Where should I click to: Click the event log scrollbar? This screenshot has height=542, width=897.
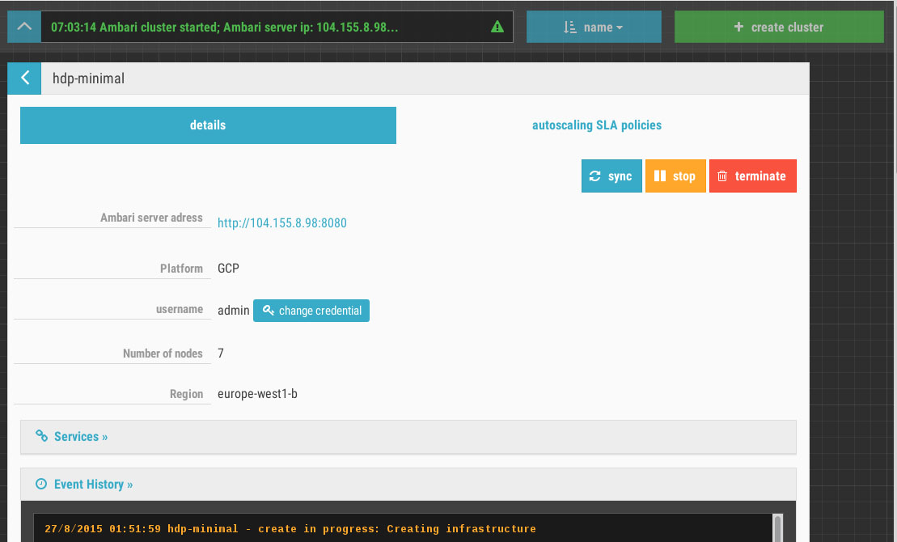pyautogui.click(x=778, y=527)
